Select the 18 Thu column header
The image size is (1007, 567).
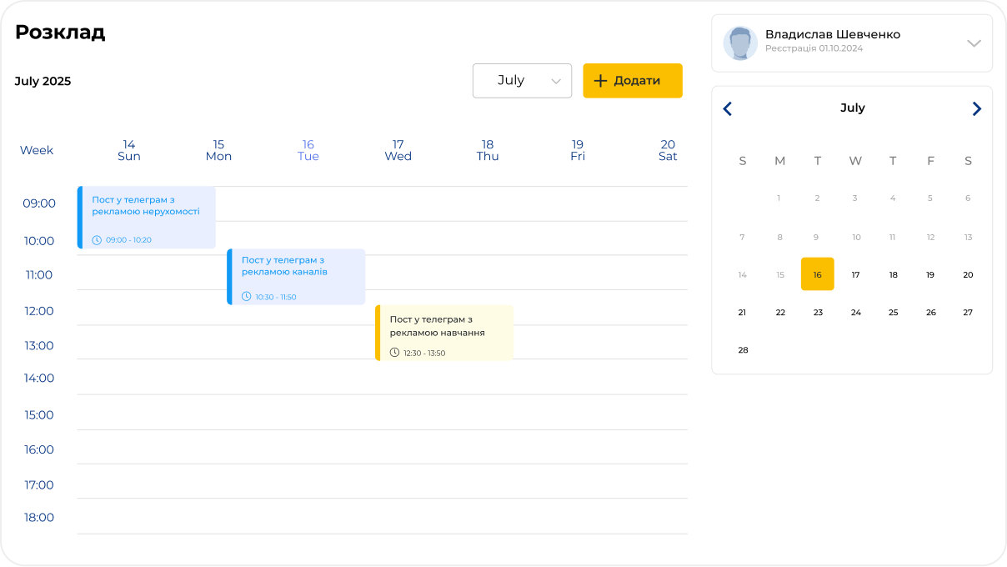pos(488,150)
